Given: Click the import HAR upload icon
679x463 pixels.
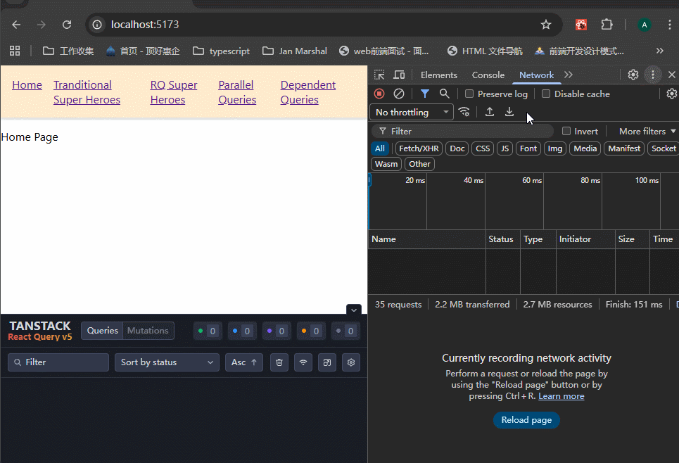Looking at the screenshot, I should tap(490, 112).
